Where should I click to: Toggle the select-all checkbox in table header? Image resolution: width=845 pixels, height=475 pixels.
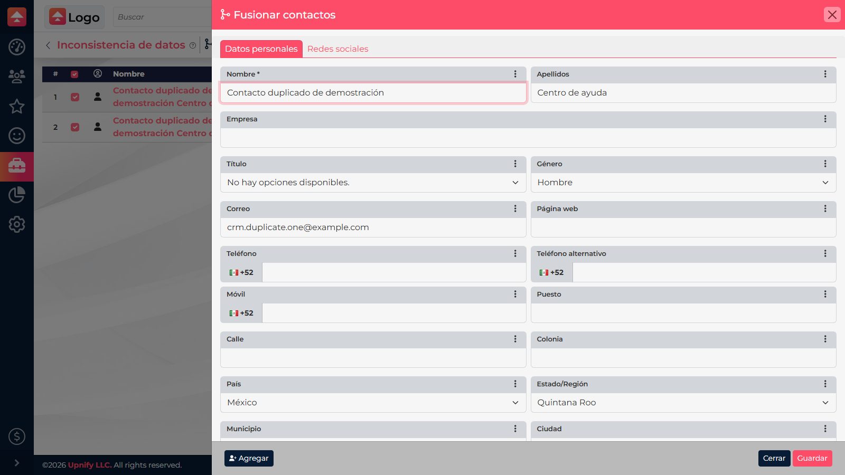[74, 74]
